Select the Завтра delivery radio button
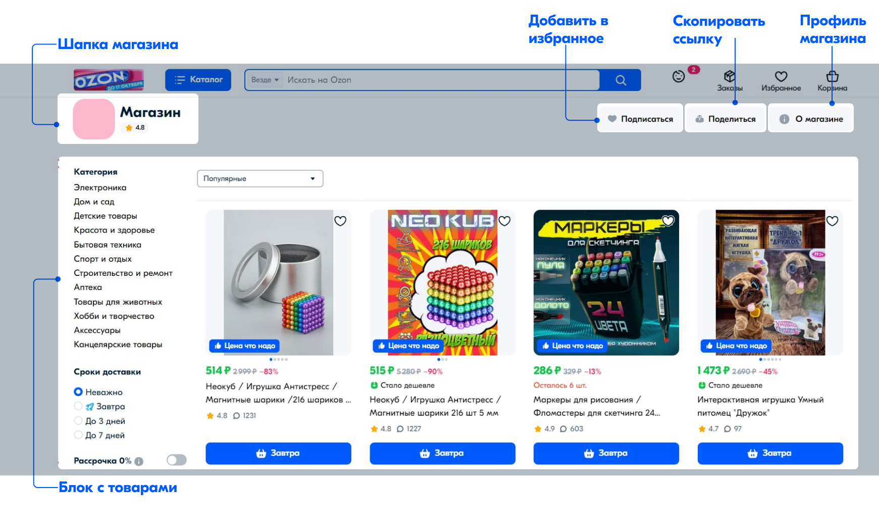The height and width of the screenshot is (532, 879). pyautogui.click(x=78, y=406)
